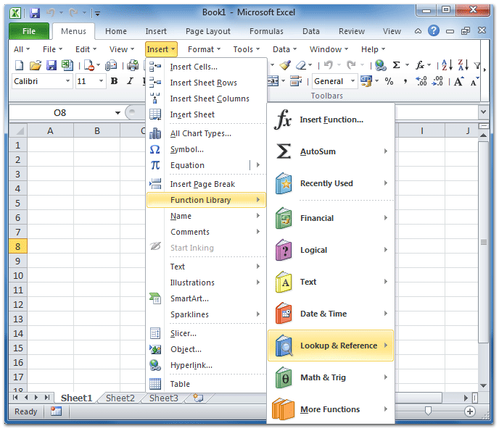The image size is (499, 431).
Task: Click the macro record icon in status bar
Action: coord(56,411)
